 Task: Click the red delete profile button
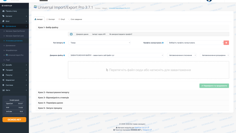pos(226,43)
